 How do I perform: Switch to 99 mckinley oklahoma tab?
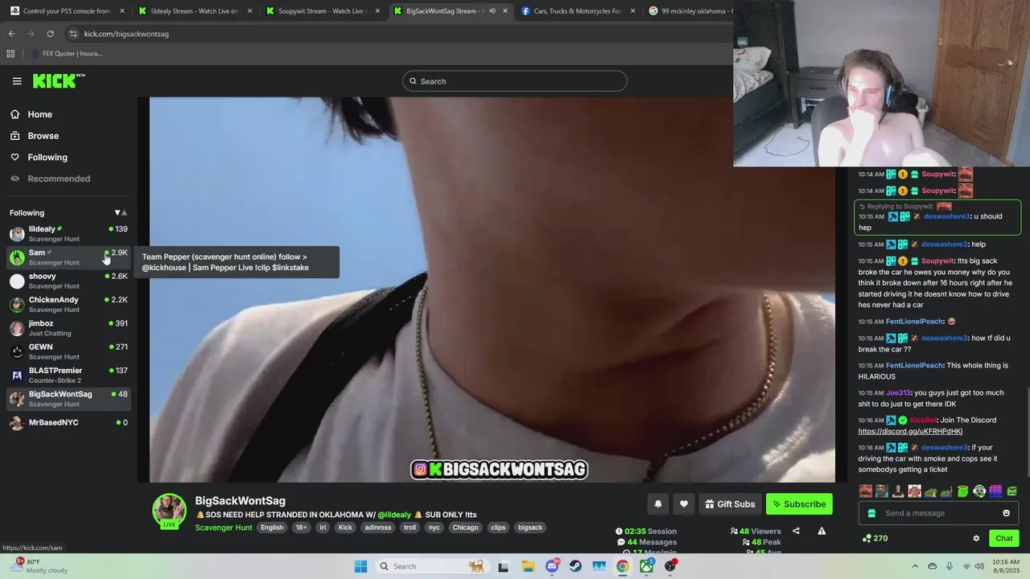pos(690,11)
